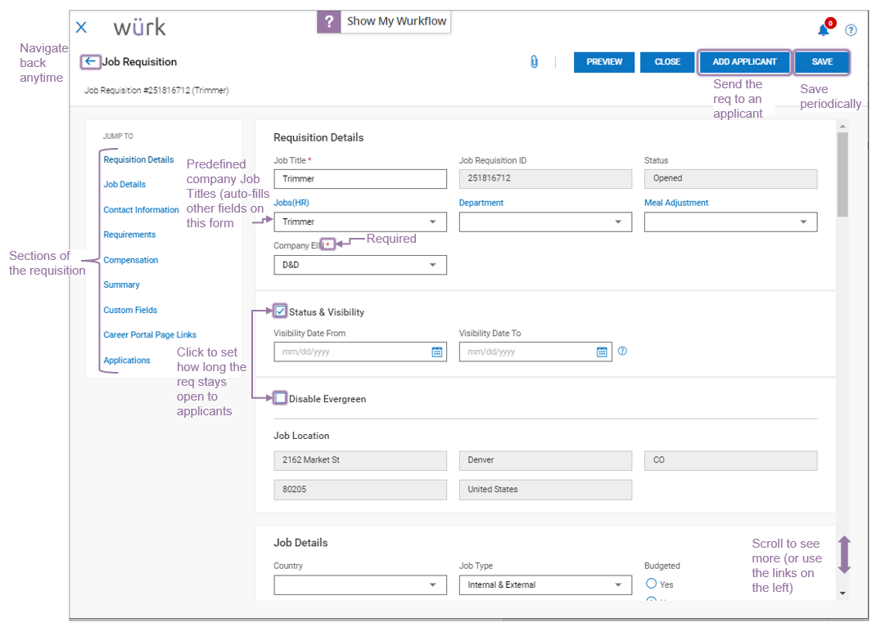Open Career Portal Page Links section

point(150,334)
